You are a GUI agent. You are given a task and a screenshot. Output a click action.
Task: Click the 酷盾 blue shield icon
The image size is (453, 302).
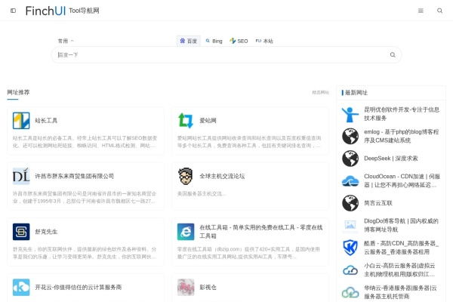coord(350,248)
